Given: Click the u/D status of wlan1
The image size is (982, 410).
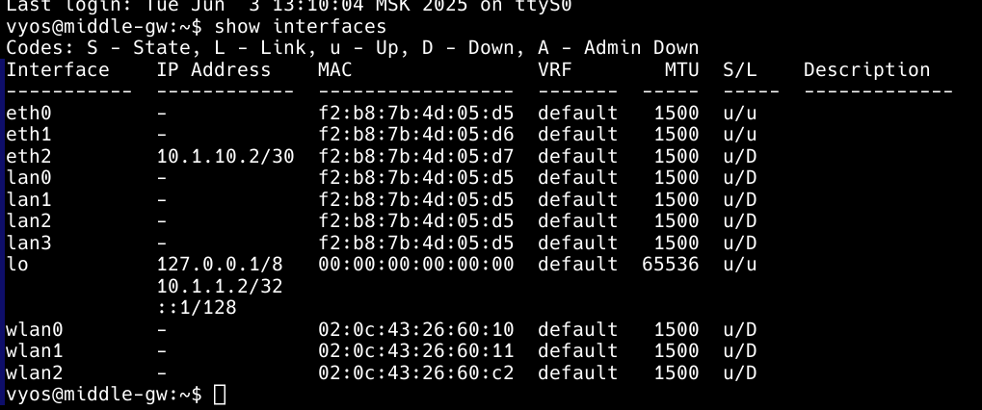Looking at the screenshot, I should pyautogui.click(x=739, y=351).
